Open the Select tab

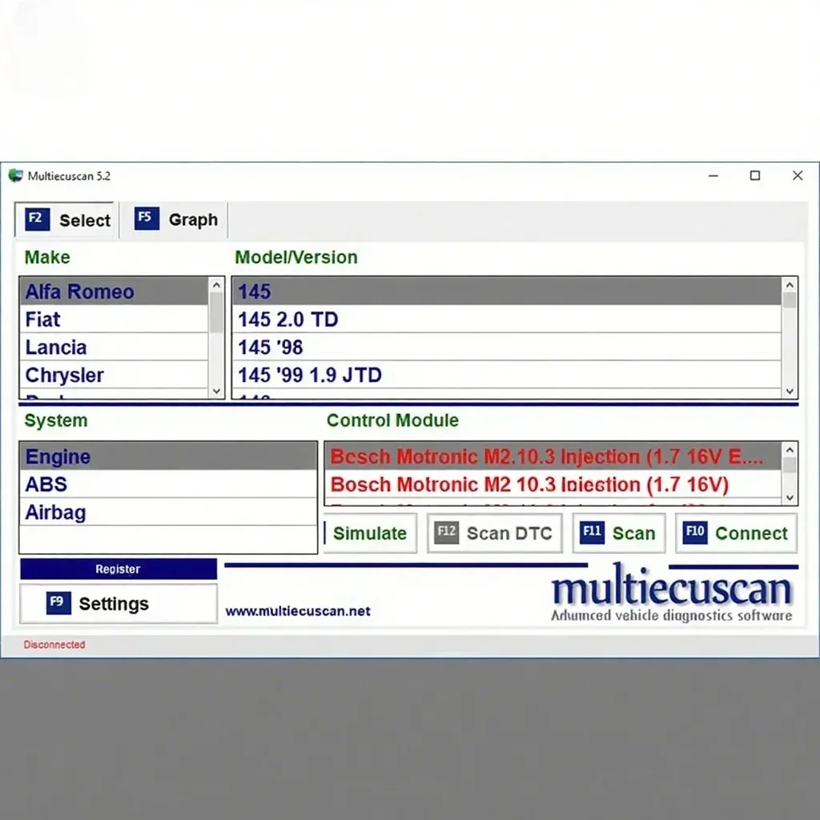[x=64, y=220]
